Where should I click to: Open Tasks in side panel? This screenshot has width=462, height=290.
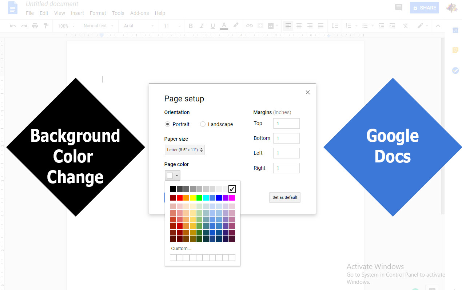[x=455, y=71]
